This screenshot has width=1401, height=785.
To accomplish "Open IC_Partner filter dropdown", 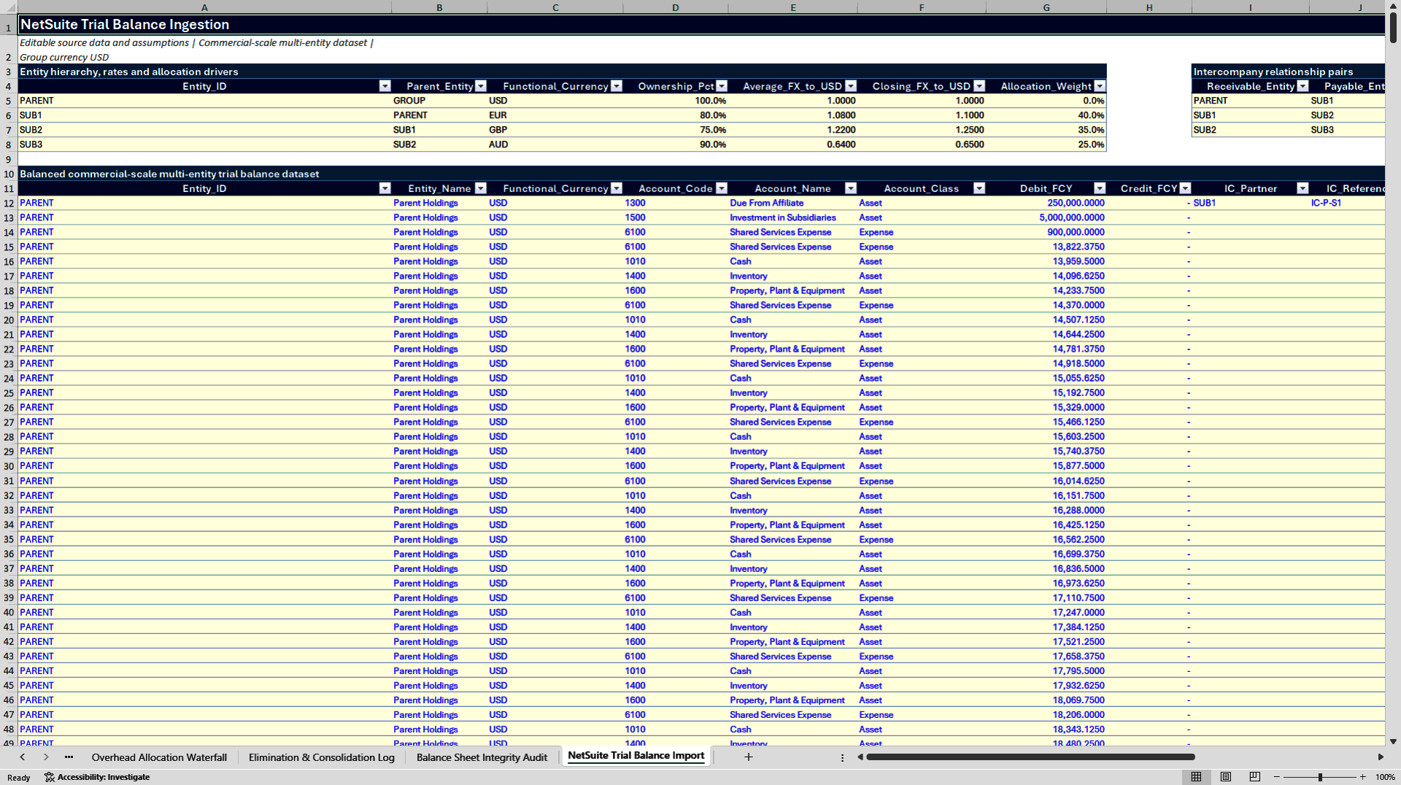I will (x=1302, y=188).
